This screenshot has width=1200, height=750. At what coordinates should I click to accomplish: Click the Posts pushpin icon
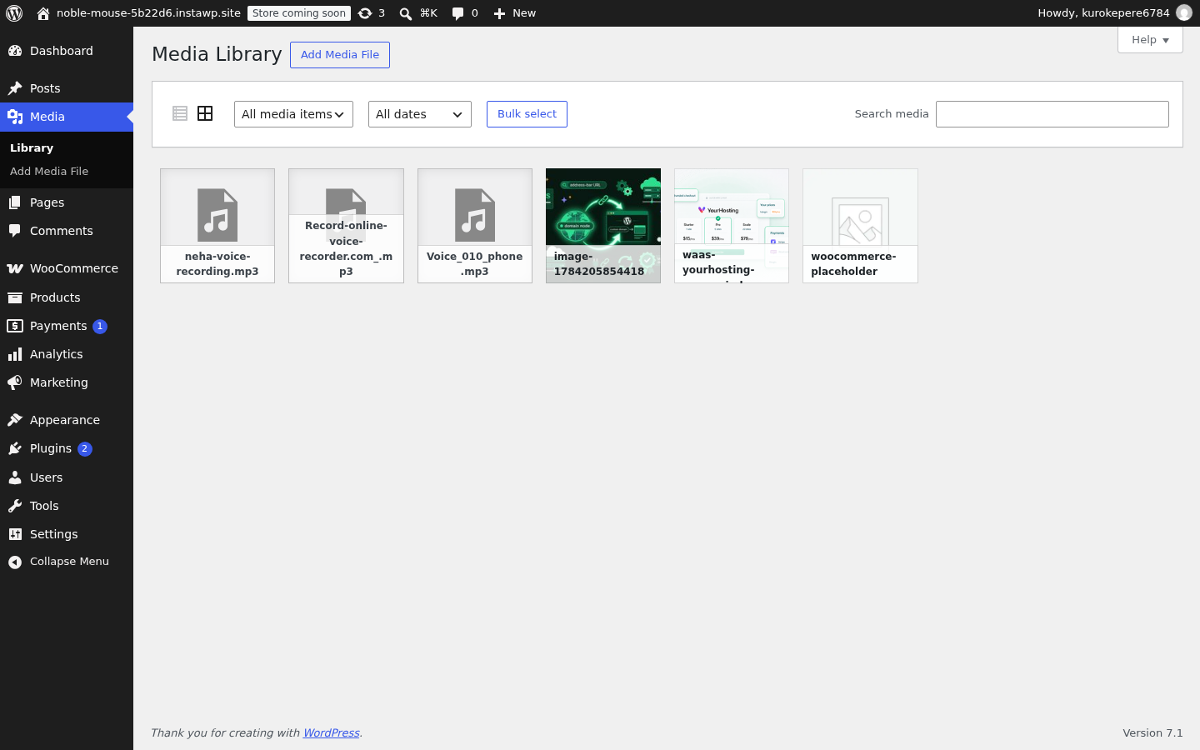coord(15,88)
